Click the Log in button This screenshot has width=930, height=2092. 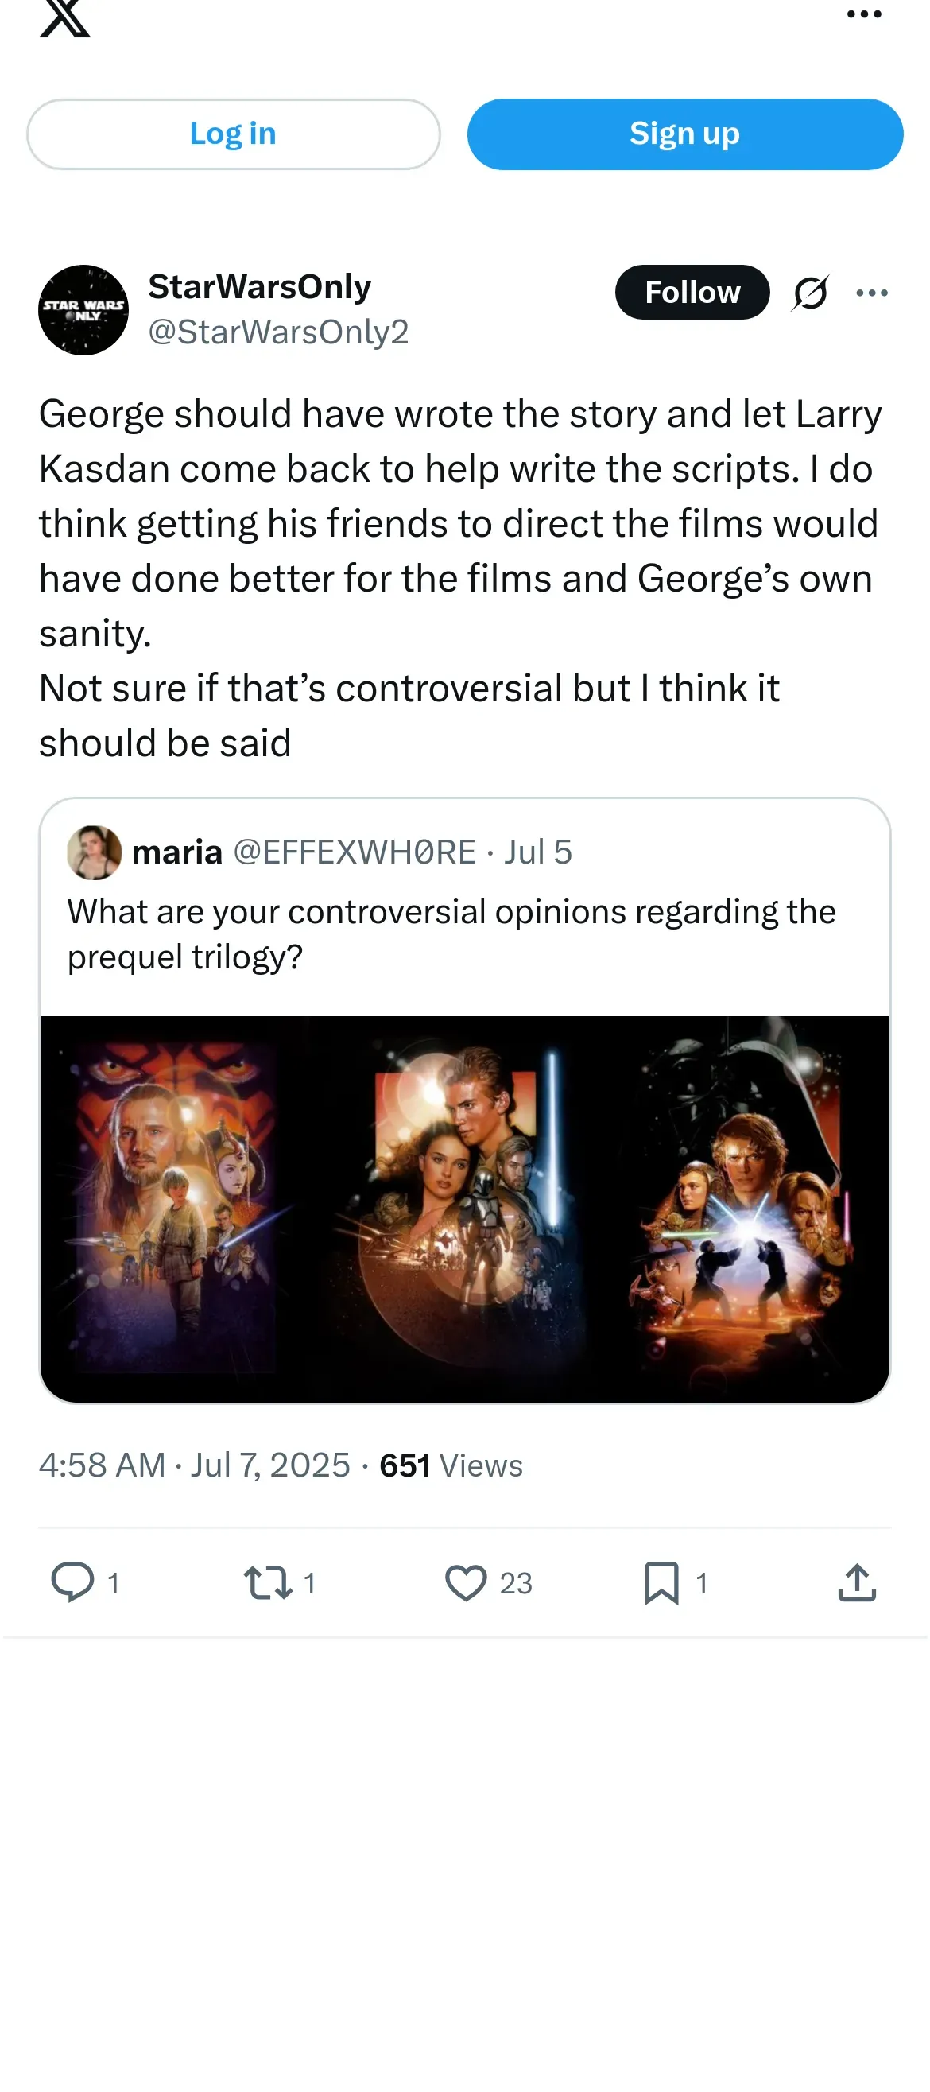pos(233,134)
